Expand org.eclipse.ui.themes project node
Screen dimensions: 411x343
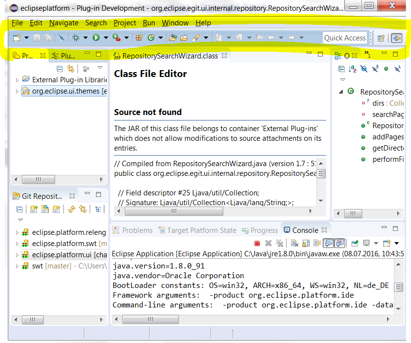17,91
